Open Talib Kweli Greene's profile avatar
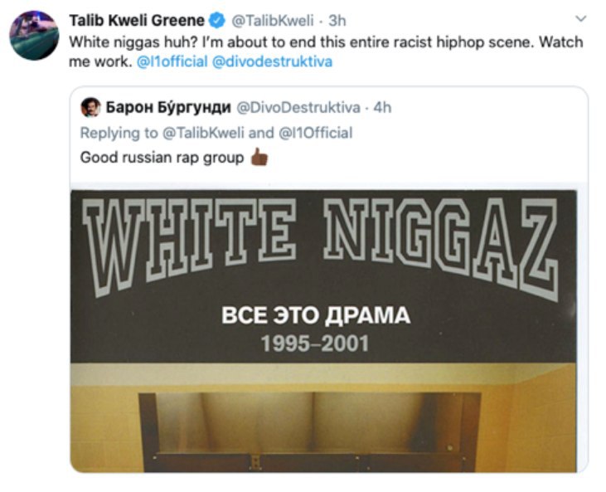Screen dimensions: 606x492 [34, 35]
